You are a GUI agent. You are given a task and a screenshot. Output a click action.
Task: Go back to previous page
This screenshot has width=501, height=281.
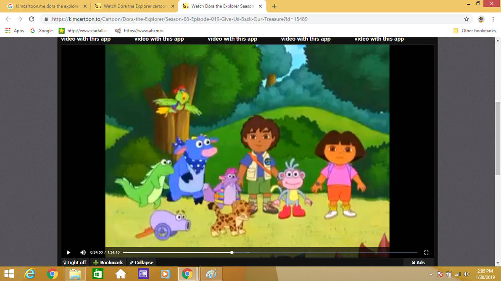click(8, 19)
